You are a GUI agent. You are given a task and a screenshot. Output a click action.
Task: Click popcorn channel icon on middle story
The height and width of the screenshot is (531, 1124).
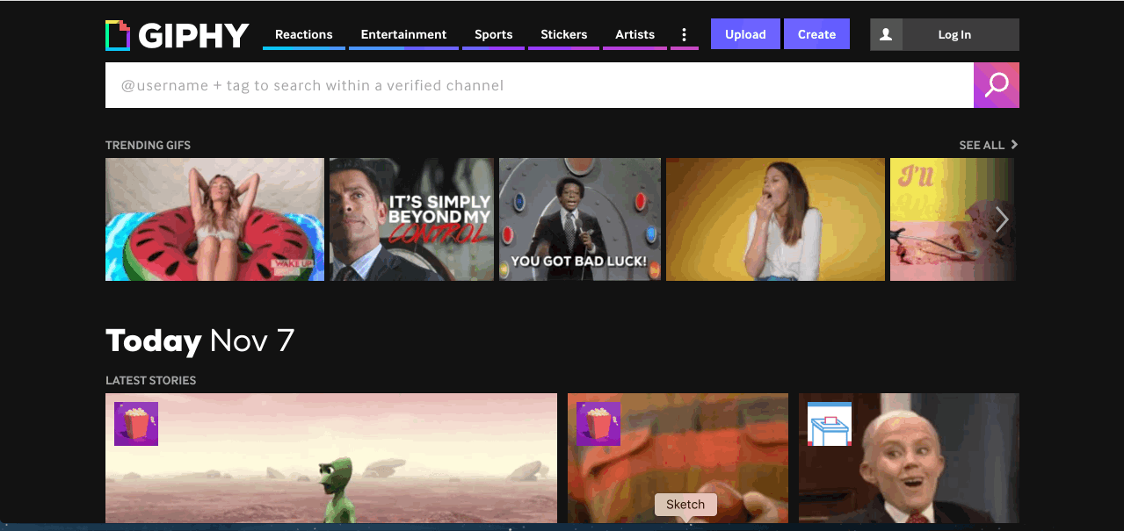click(x=598, y=424)
